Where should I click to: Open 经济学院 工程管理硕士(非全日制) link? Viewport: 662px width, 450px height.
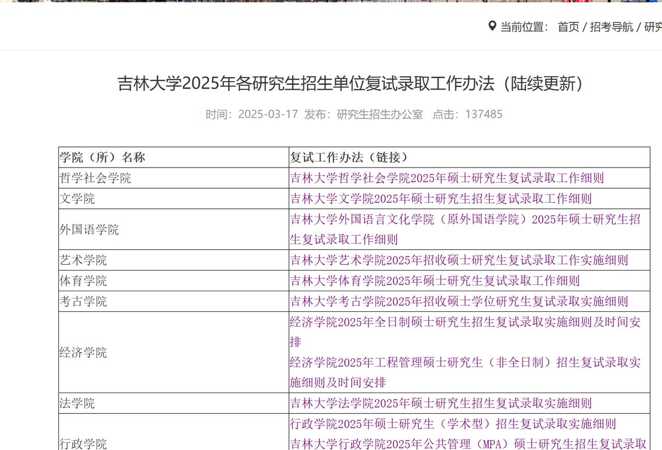(x=465, y=372)
